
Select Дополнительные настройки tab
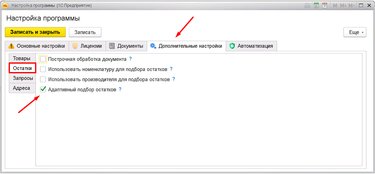186,46
